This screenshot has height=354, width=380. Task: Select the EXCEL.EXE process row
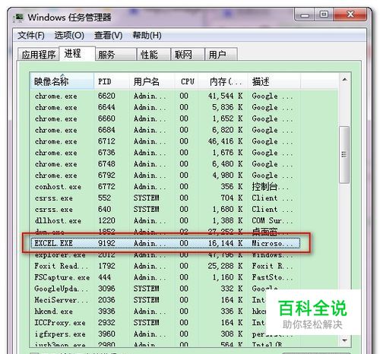click(165, 243)
